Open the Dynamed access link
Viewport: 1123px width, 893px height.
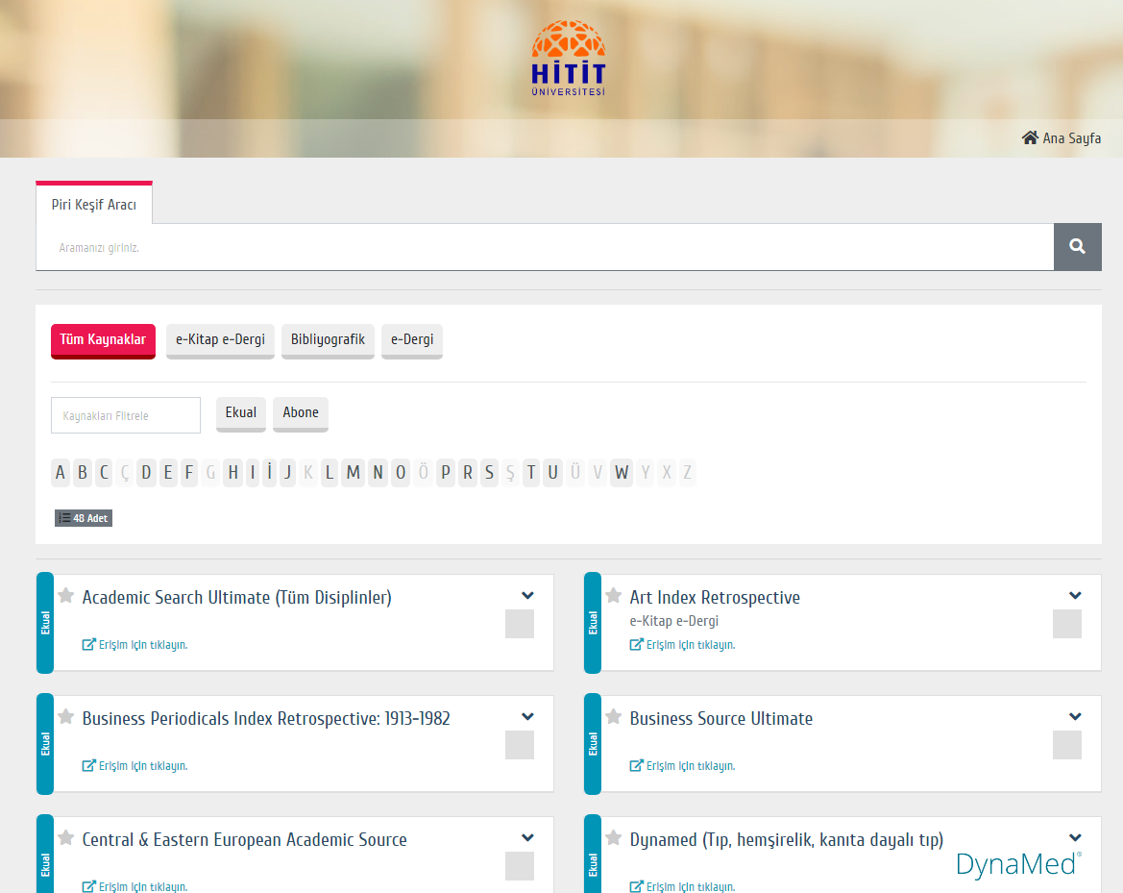click(682, 886)
